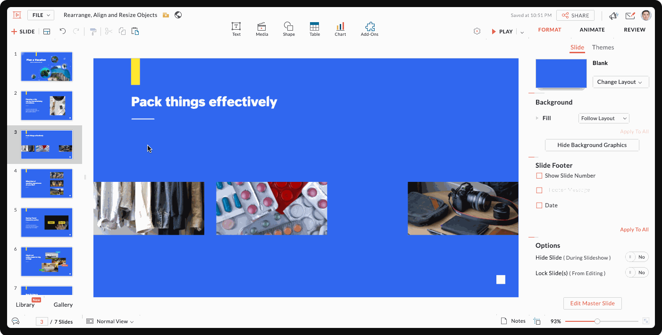Start slideshow with PLAY button
Viewport: 662px width, 335px height.
coord(502,32)
